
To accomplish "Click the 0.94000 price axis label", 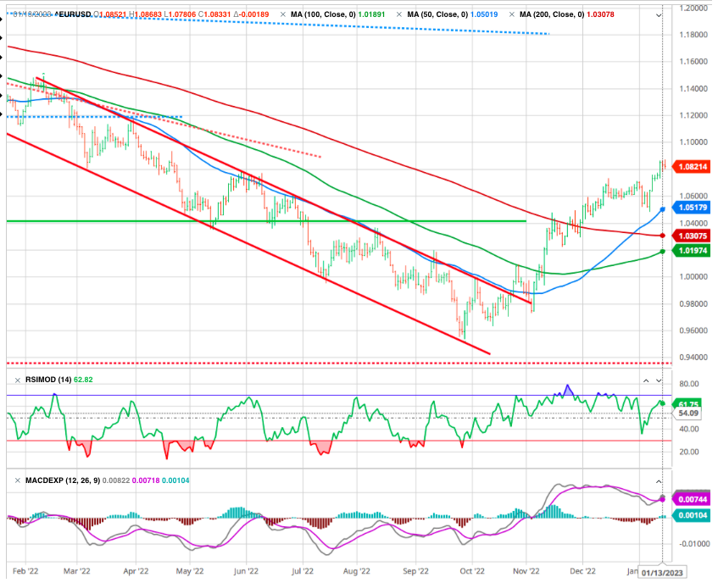I will pyautogui.click(x=693, y=358).
